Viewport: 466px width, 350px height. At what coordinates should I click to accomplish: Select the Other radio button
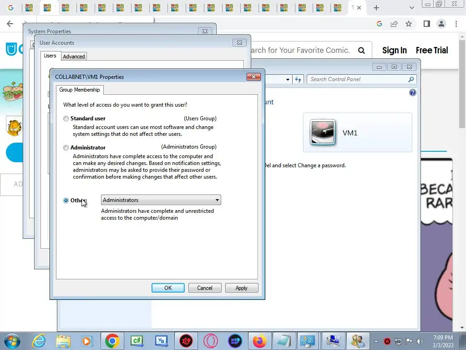(66, 201)
